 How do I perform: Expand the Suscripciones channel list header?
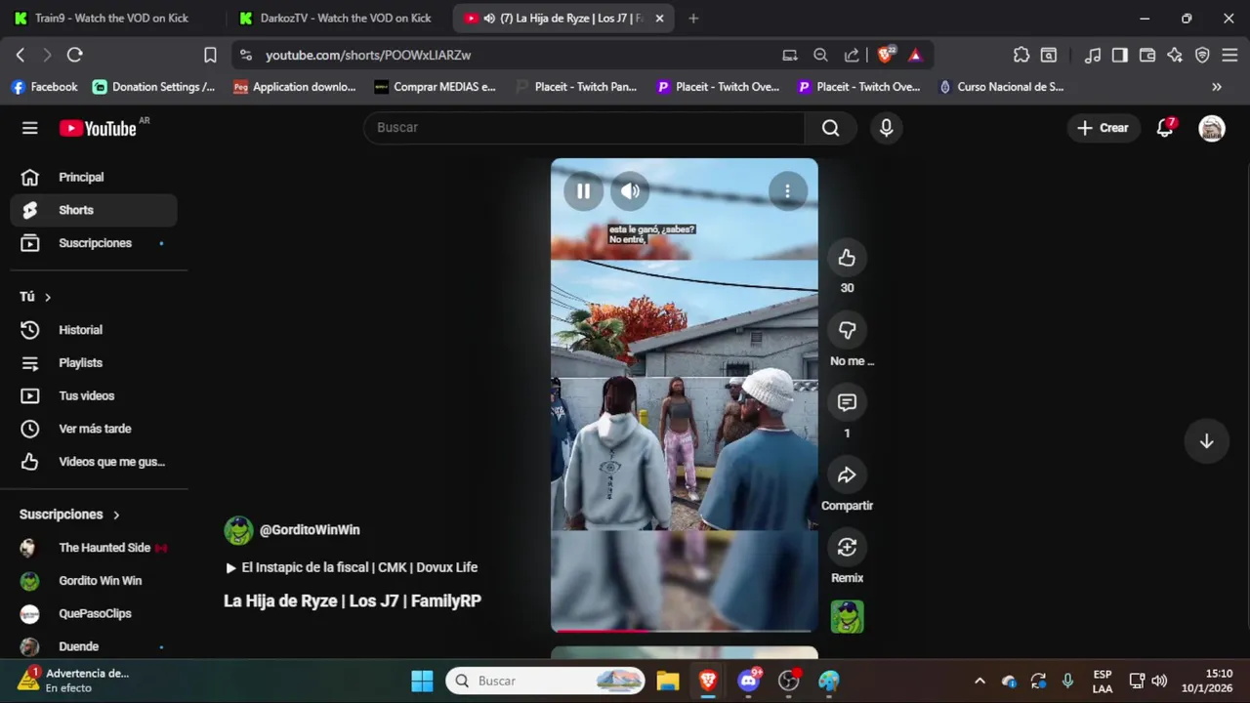pyautogui.click(x=70, y=515)
